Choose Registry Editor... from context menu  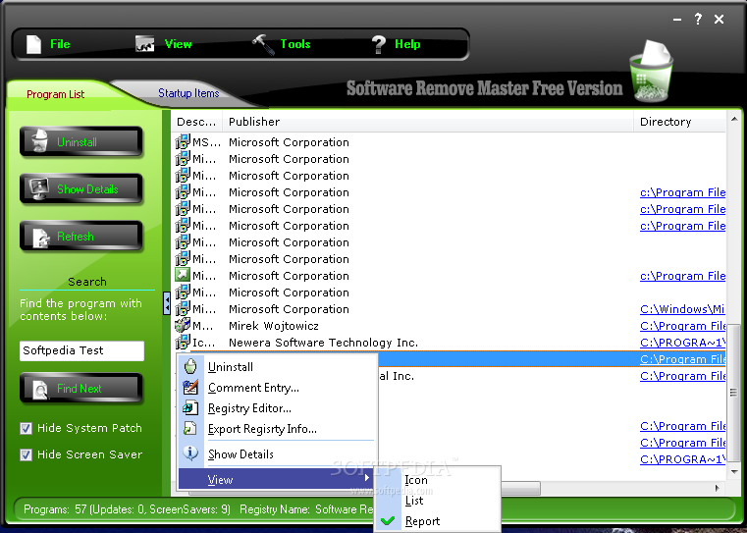coord(278,408)
